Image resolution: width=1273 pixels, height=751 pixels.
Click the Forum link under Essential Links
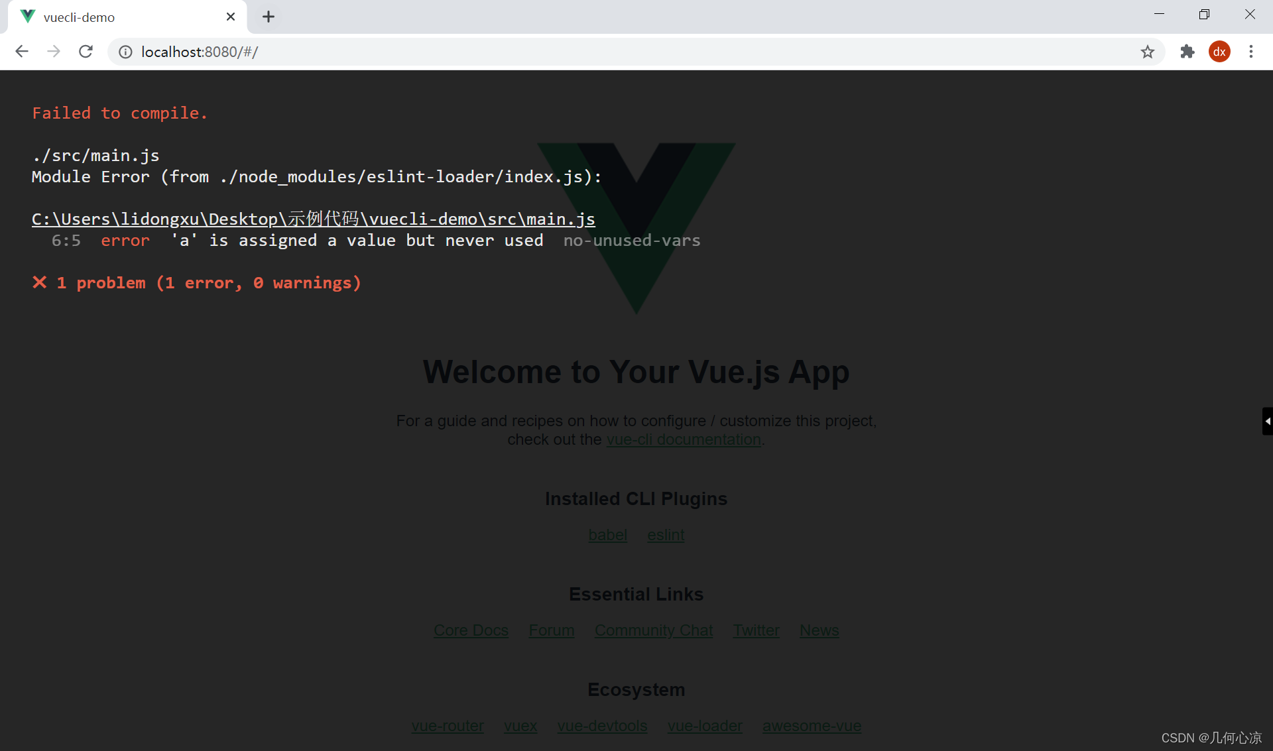(552, 630)
